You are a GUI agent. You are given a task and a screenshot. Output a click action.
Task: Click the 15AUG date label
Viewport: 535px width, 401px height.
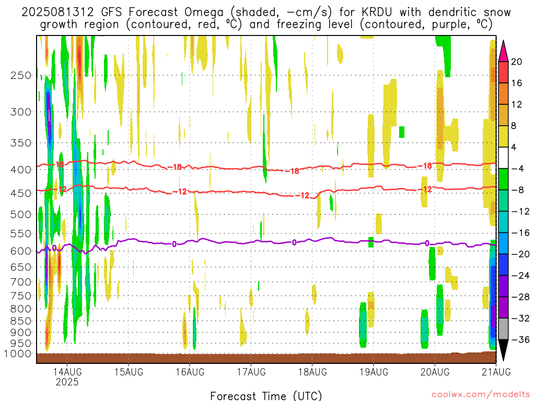pos(129,372)
